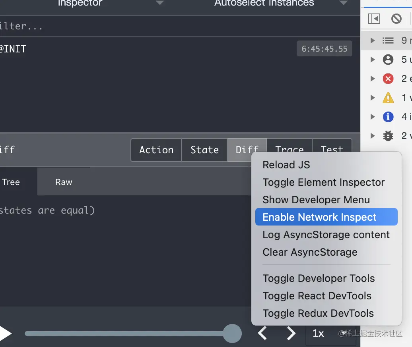Choose Show Developer Menu
This screenshot has width=412, height=347.
[326, 200]
